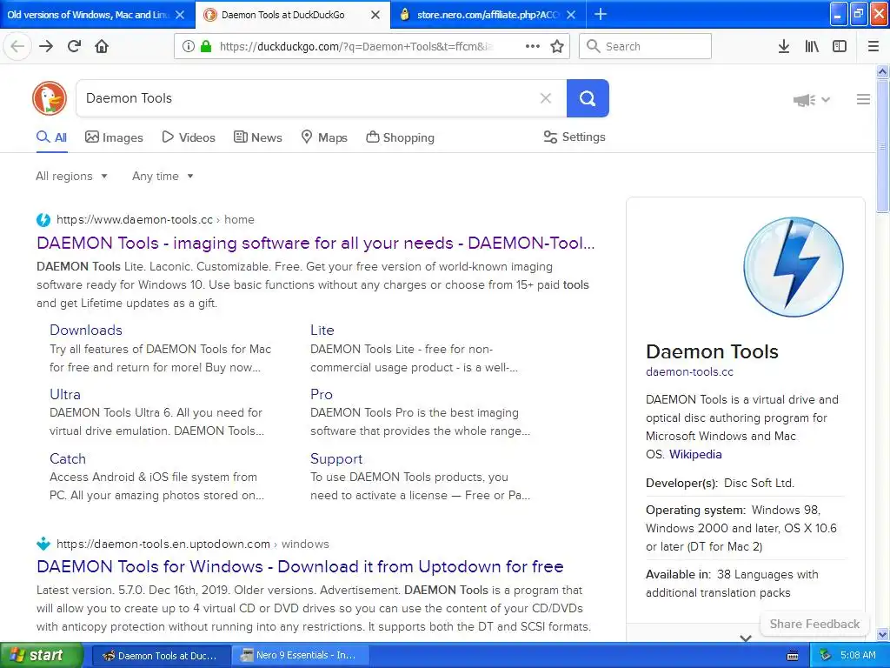Close the Old versions of Windows tab

[x=180, y=15]
